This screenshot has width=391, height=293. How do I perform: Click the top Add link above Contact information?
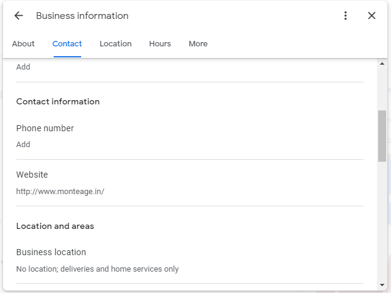[23, 67]
